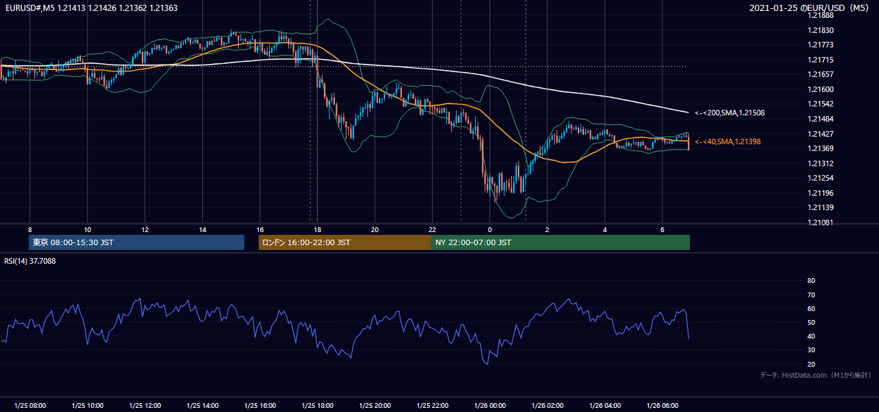Screen dimensions: 879x412
Task: Click RSI scale value 20
Action: (x=811, y=364)
